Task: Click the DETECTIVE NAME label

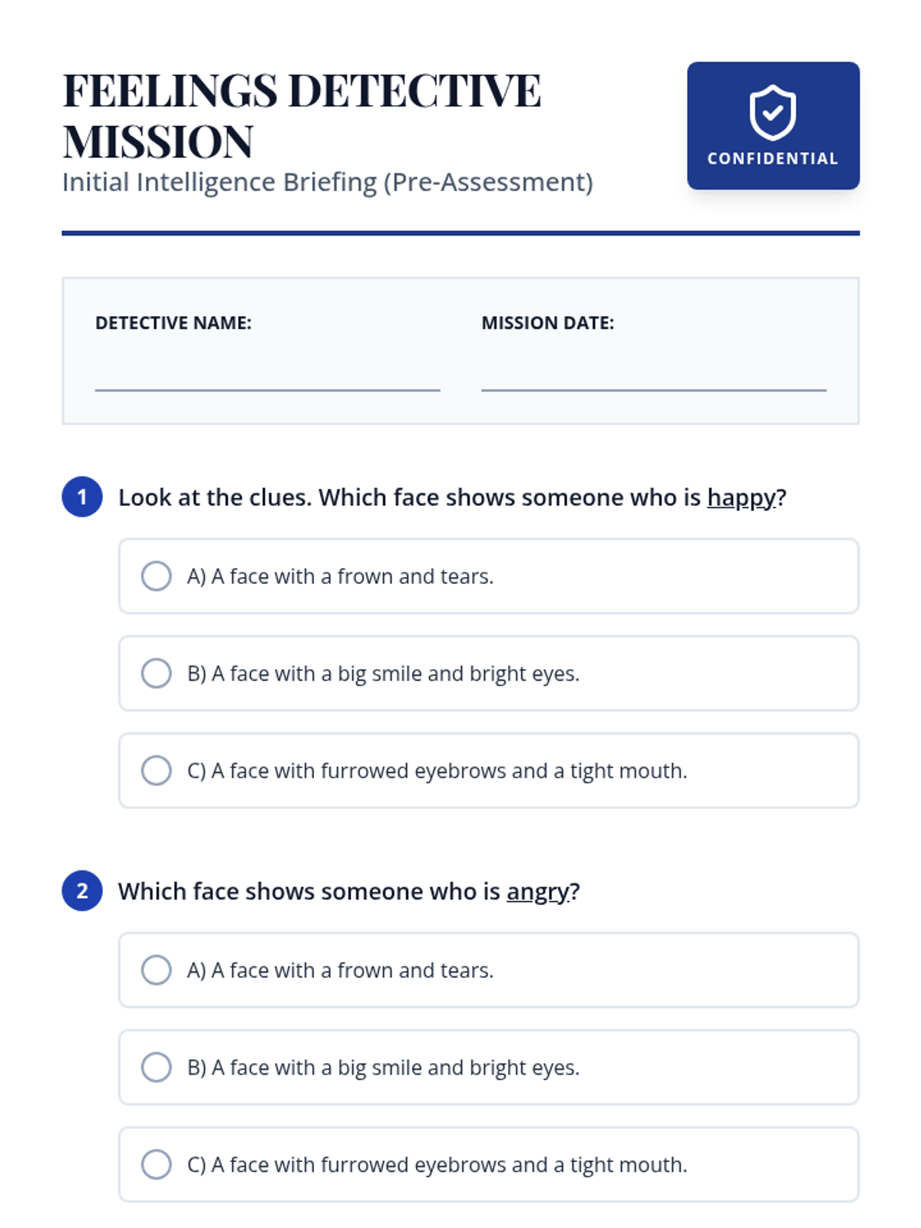Action: pyautogui.click(x=173, y=323)
